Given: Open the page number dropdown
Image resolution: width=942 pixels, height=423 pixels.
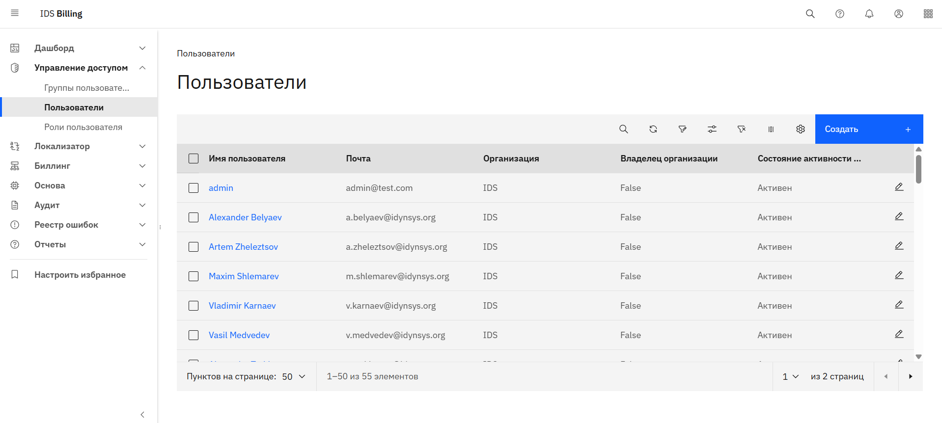Looking at the screenshot, I should 790,376.
